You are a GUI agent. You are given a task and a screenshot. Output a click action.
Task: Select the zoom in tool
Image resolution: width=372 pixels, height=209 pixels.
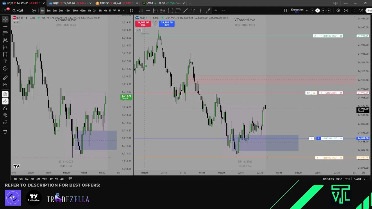click(5, 85)
